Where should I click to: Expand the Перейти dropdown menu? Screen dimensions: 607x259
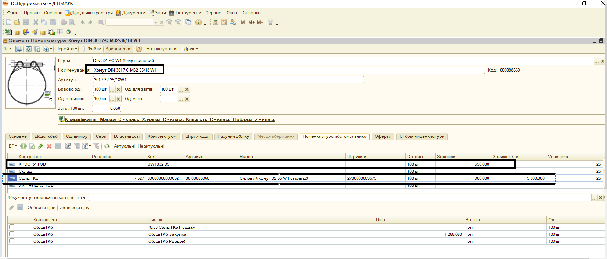click(x=66, y=49)
